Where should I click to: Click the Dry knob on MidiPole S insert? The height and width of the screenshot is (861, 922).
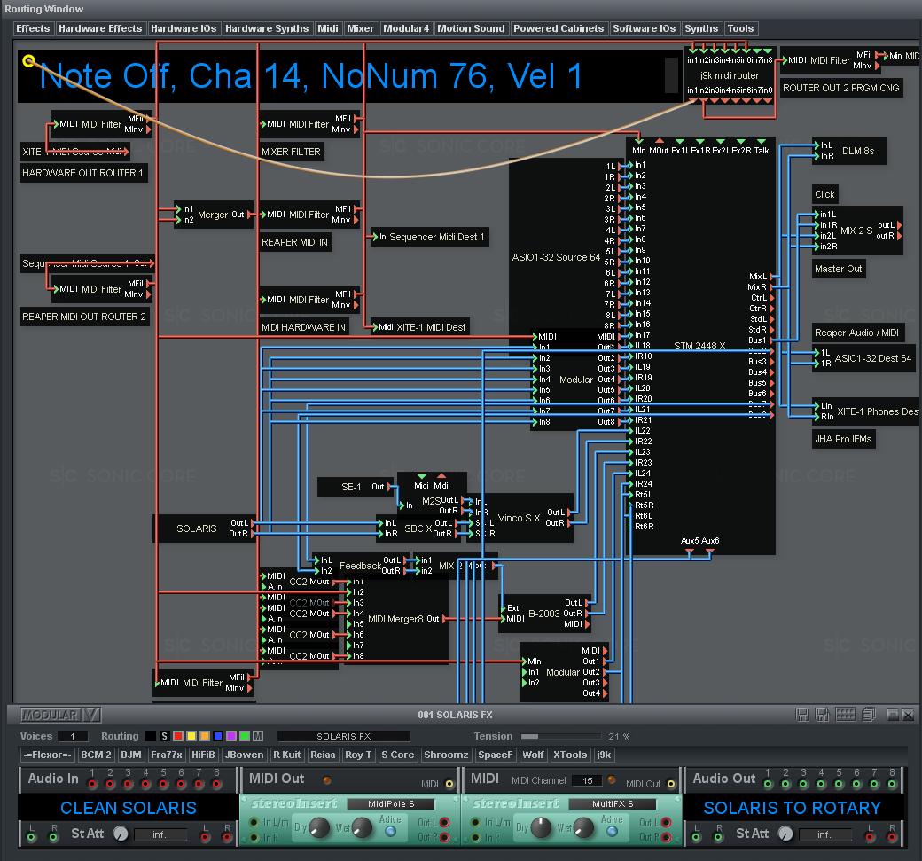point(318,828)
